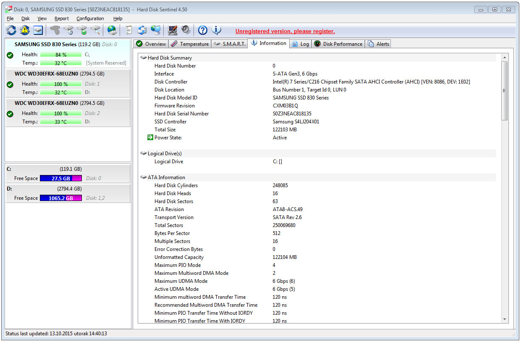
Task: Click the green arrow icon beside Power State
Action: 150,138
